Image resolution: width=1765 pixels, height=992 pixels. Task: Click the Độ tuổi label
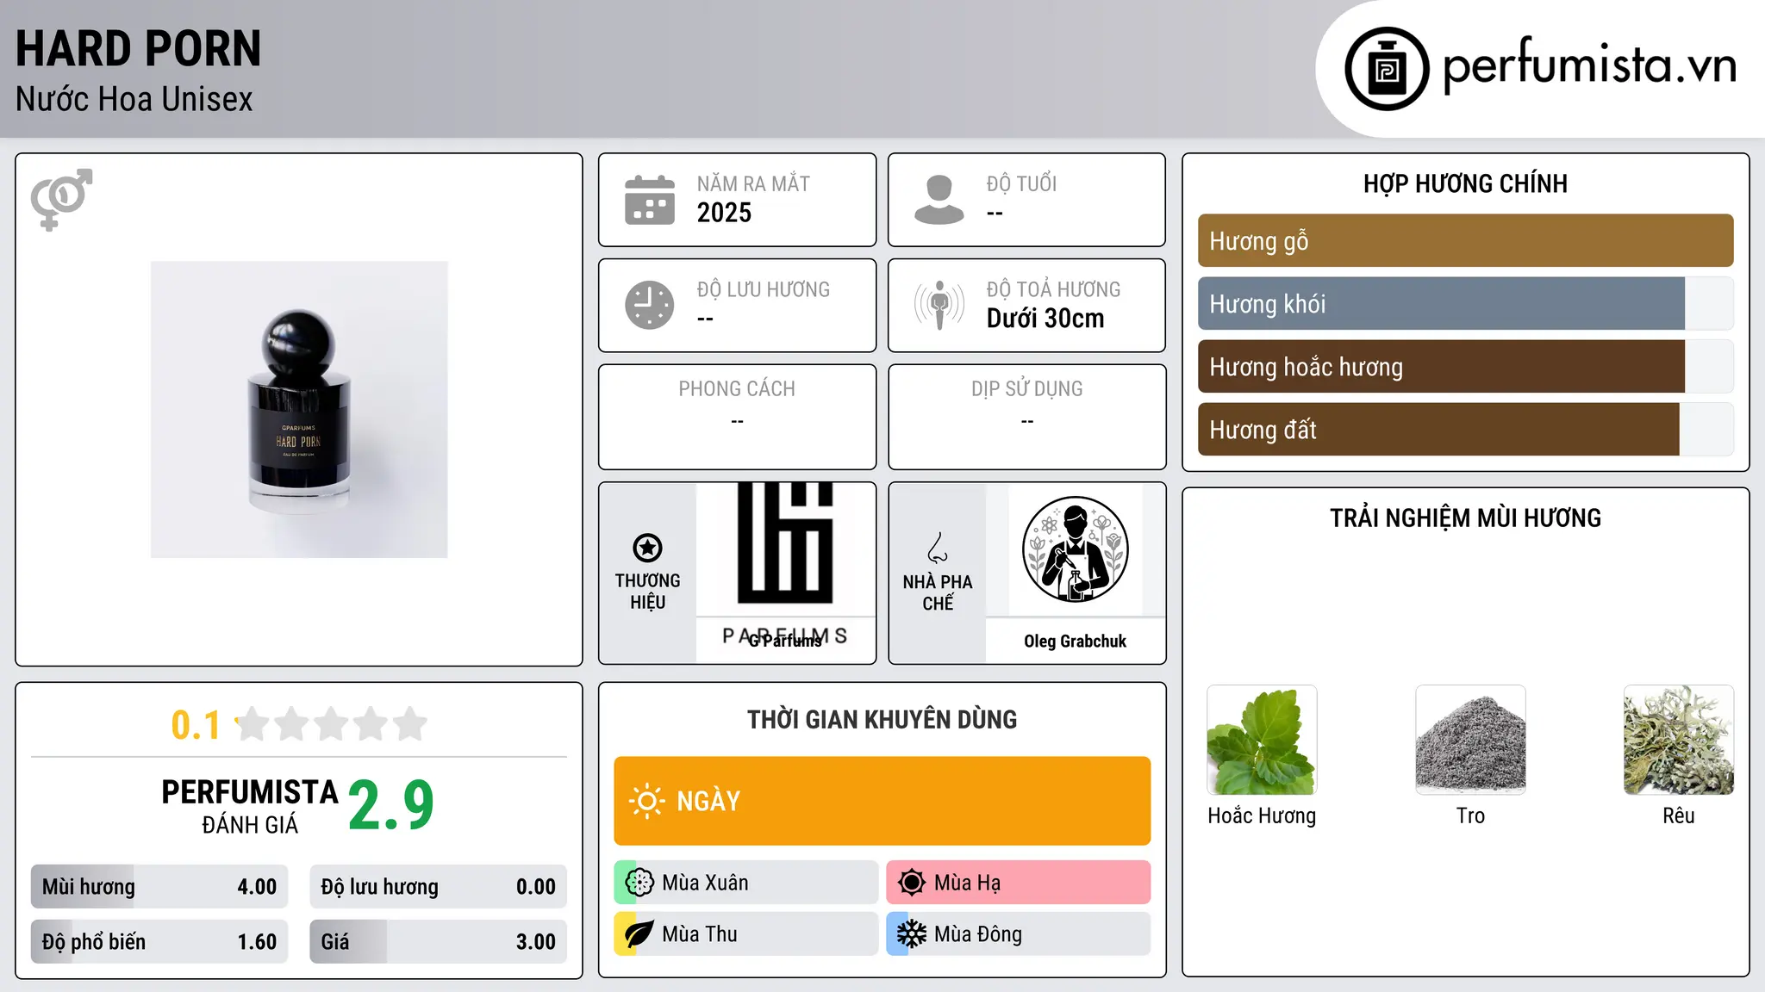pos(1021,183)
